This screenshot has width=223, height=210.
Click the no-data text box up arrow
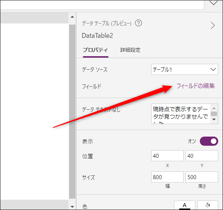coord(214,108)
